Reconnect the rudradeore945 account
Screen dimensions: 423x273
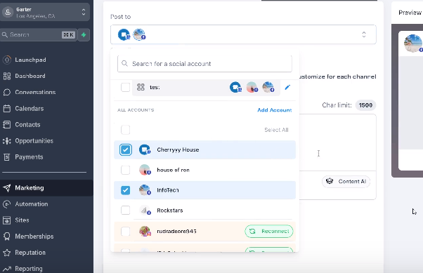point(269,231)
